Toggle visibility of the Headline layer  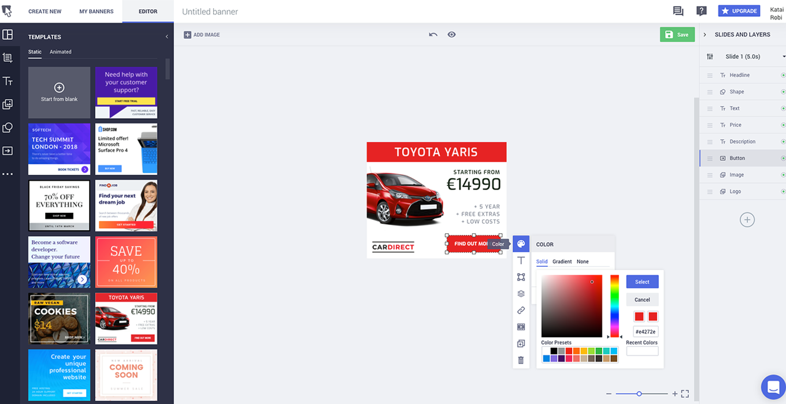coord(783,75)
